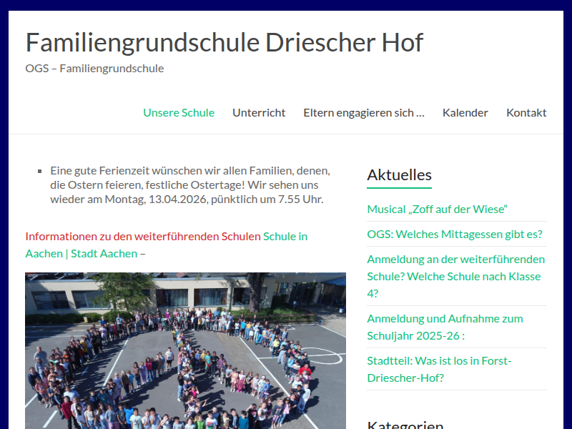Open the 'Kontakt' page from the navigation
Viewport: 572px width, 429px height.
coord(526,112)
